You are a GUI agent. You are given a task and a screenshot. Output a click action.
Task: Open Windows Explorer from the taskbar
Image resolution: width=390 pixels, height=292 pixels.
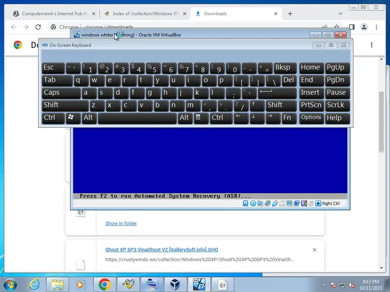pyautogui.click(x=58, y=284)
